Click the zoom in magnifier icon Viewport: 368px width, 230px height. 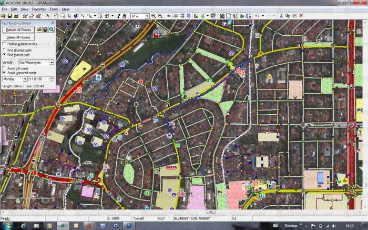click(154, 16)
